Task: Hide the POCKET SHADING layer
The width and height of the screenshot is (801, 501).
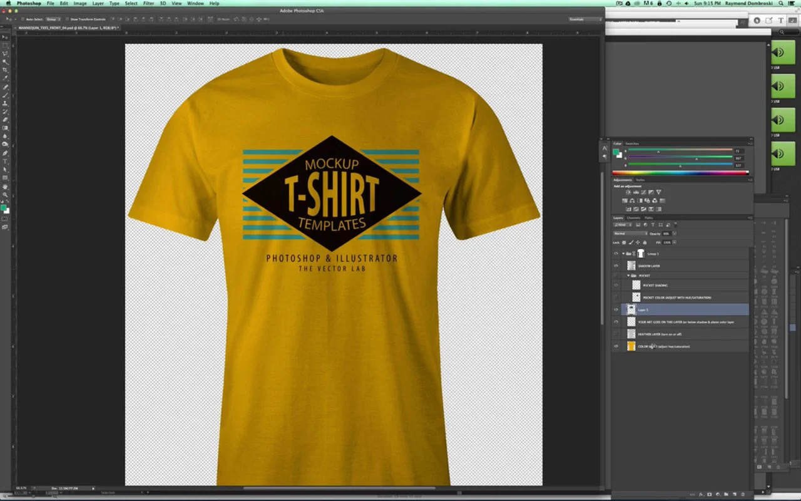Action: click(616, 285)
